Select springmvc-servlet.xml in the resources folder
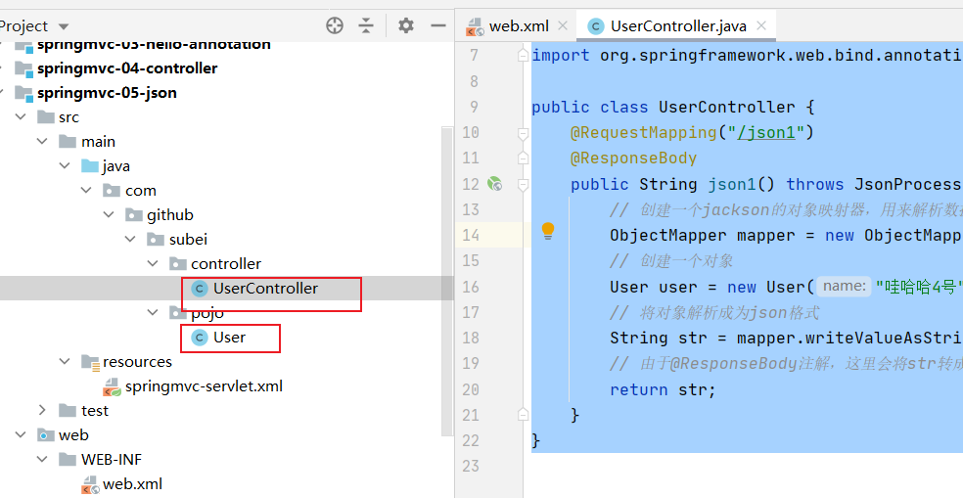963x498 pixels. pyautogui.click(x=204, y=385)
